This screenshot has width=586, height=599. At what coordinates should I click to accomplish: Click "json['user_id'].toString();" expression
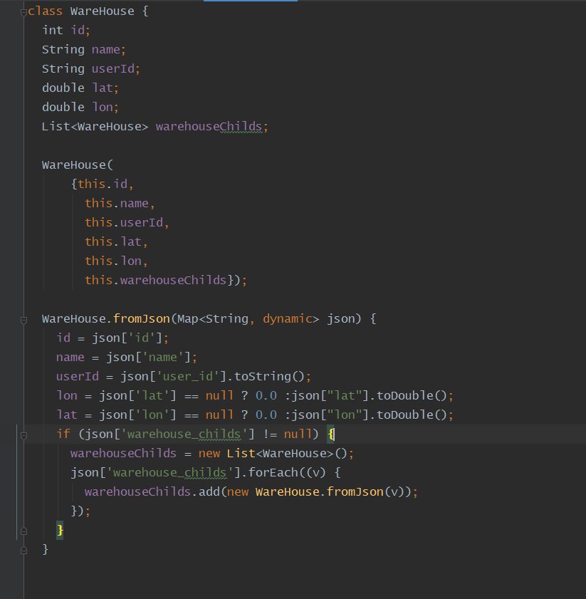coord(216,376)
